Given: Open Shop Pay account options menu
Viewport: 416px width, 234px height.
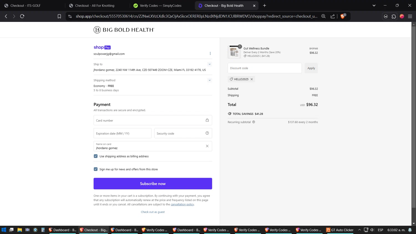Looking at the screenshot, I should tap(210, 54).
